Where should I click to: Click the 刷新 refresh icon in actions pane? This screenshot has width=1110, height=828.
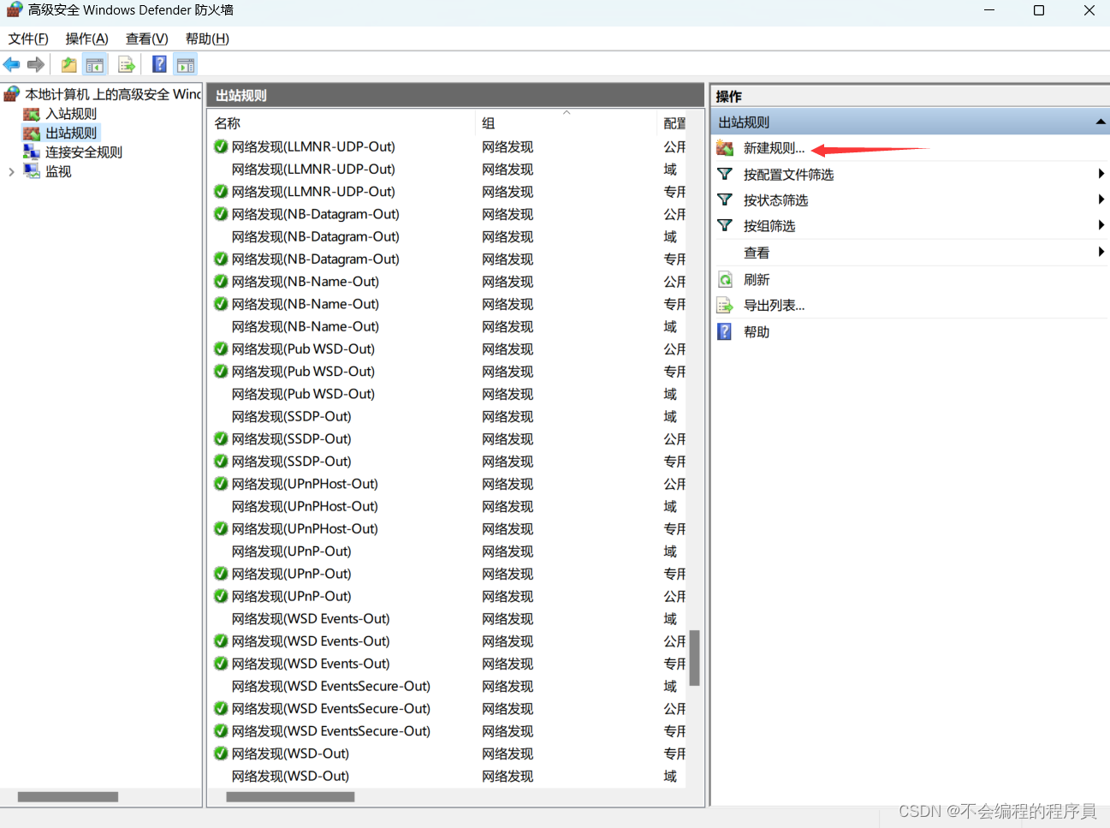click(x=725, y=279)
